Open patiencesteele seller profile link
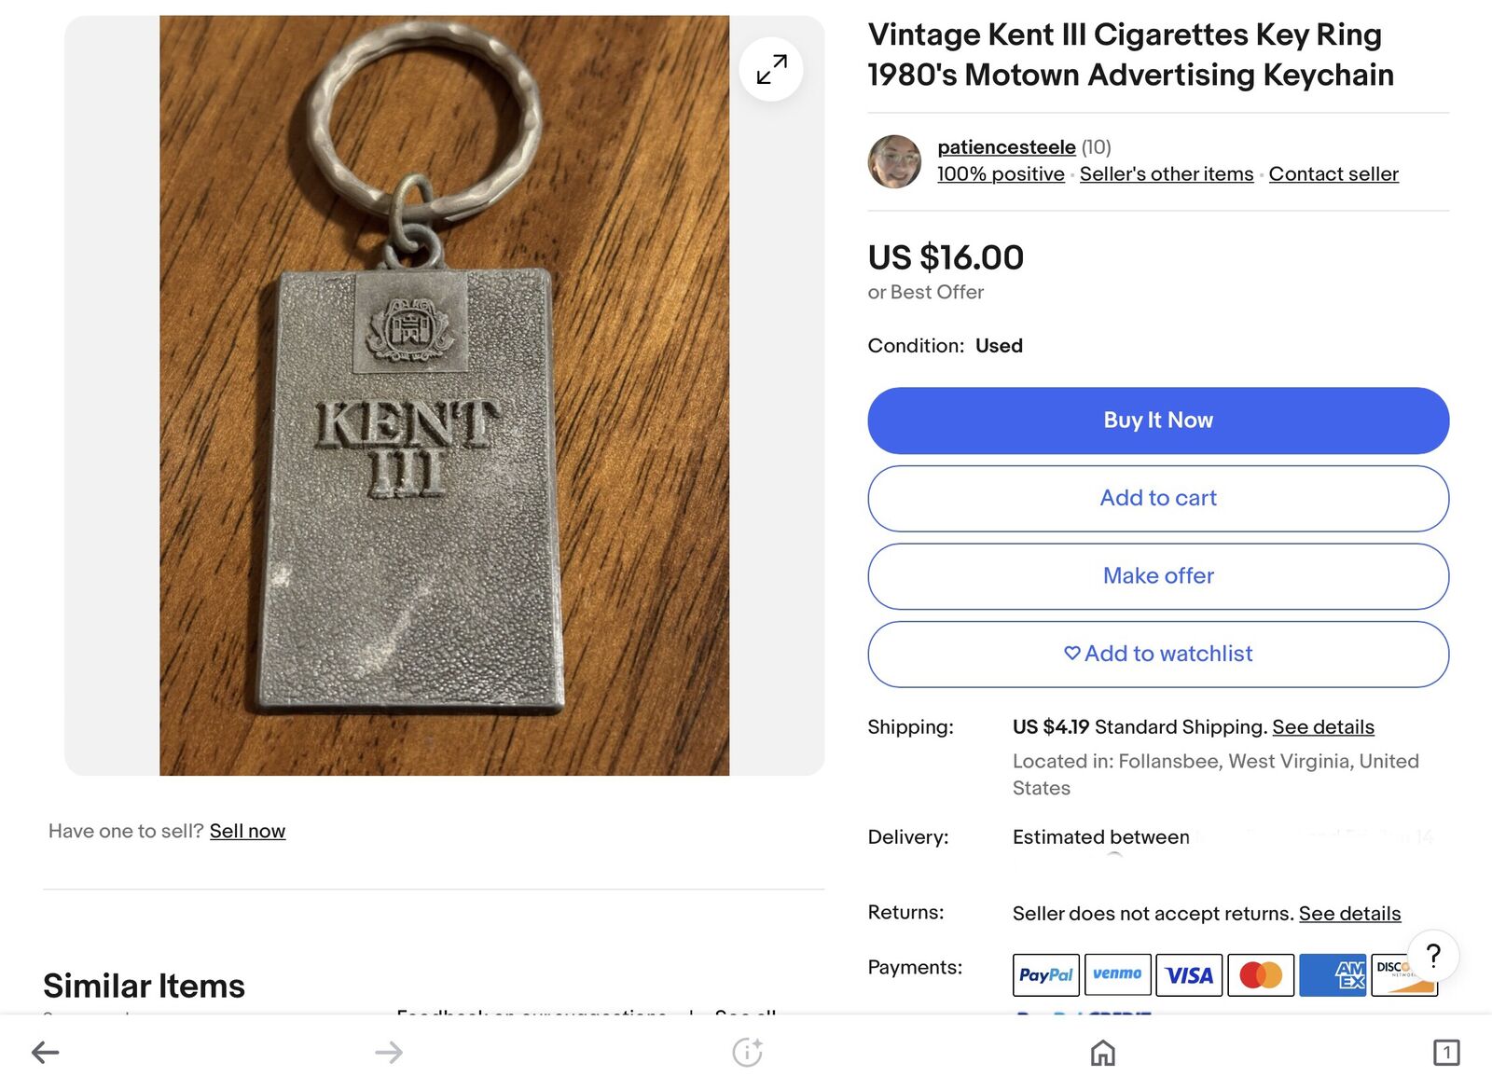 click(x=1005, y=147)
